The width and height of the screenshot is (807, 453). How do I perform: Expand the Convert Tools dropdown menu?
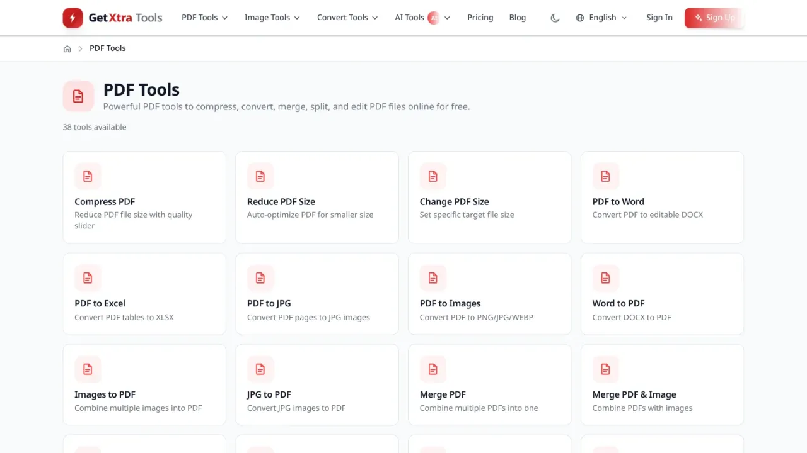click(x=347, y=18)
